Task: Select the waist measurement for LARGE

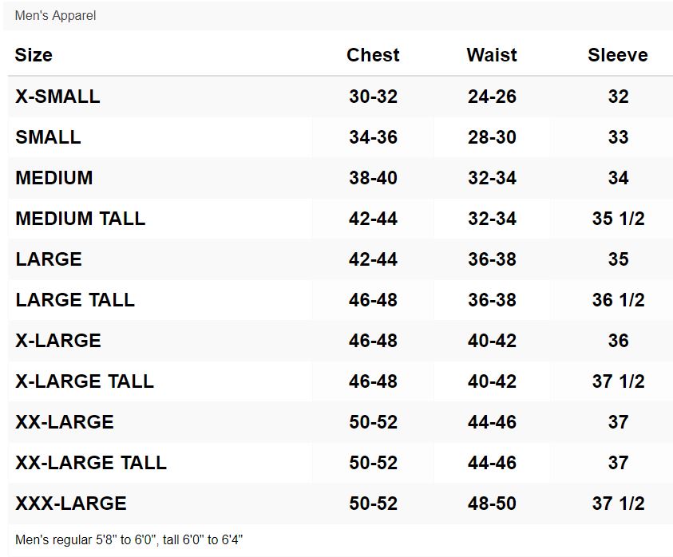Action: pyautogui.click(x=492, y=259)
